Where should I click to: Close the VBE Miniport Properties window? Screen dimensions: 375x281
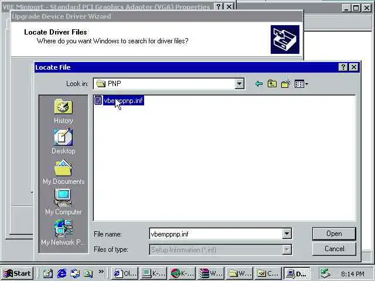pyautogui.click(x=229, y=6)
